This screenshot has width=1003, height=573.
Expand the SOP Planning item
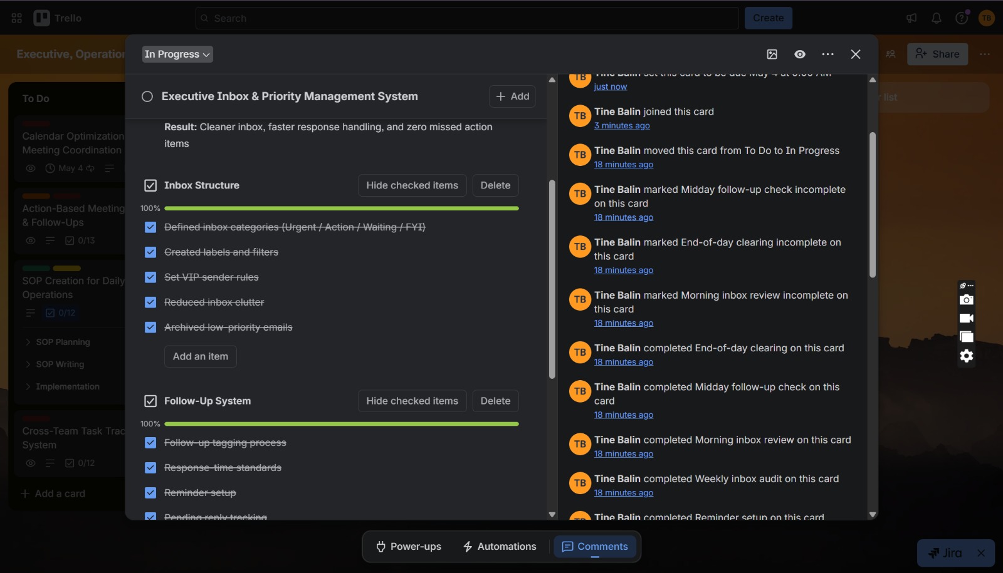[28, 342]
